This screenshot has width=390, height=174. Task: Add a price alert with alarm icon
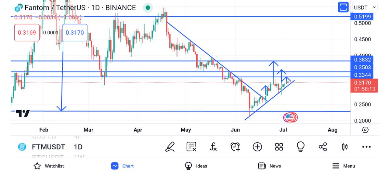pyautogui.click(x=235, y=147)
